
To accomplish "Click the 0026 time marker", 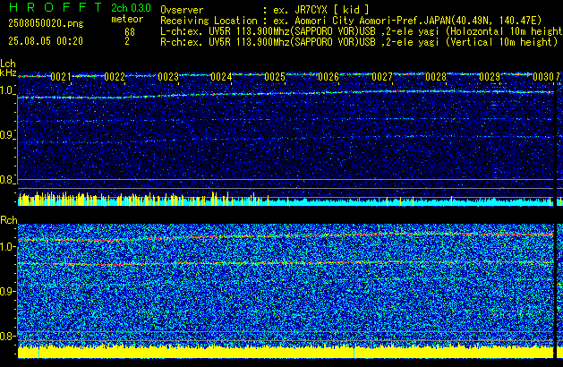I will coord(328,77).
